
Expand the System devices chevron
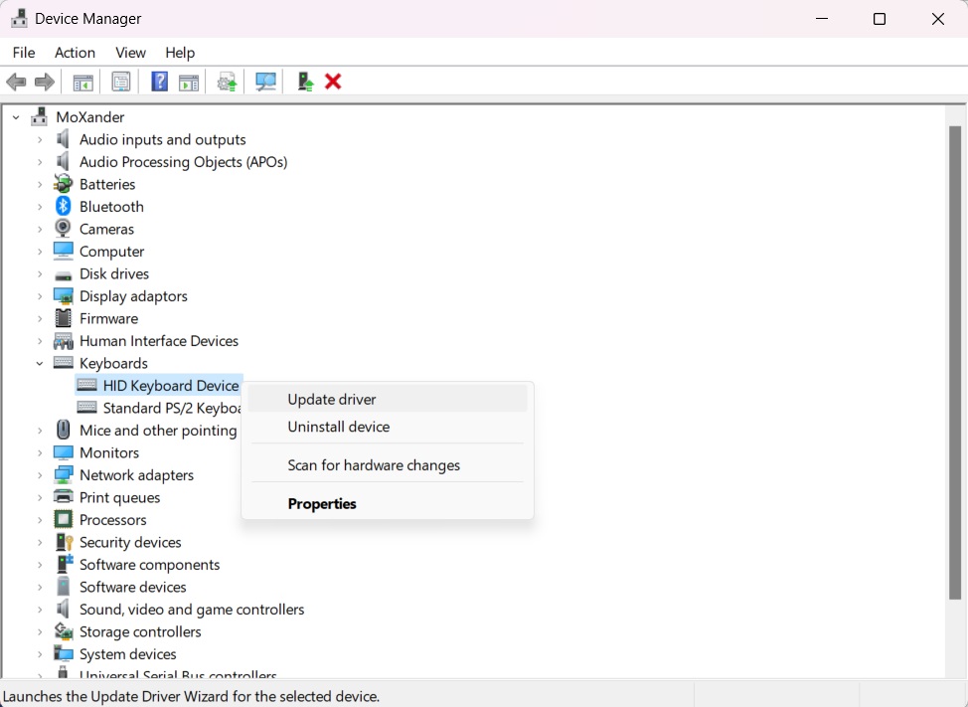click(40, 654)
